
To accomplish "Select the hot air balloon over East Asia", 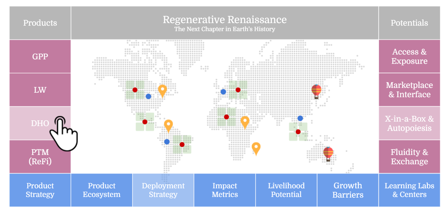I will [x=316, y=91].
